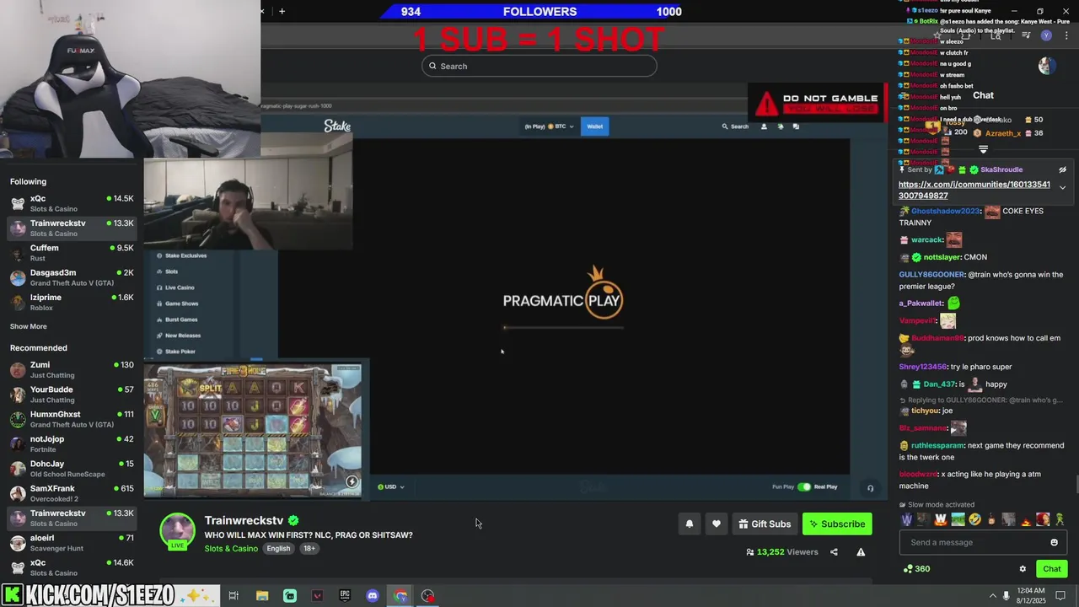Screen dimensions: 1079x607
Task: Click the Kick search box
Action: (539, 66)
